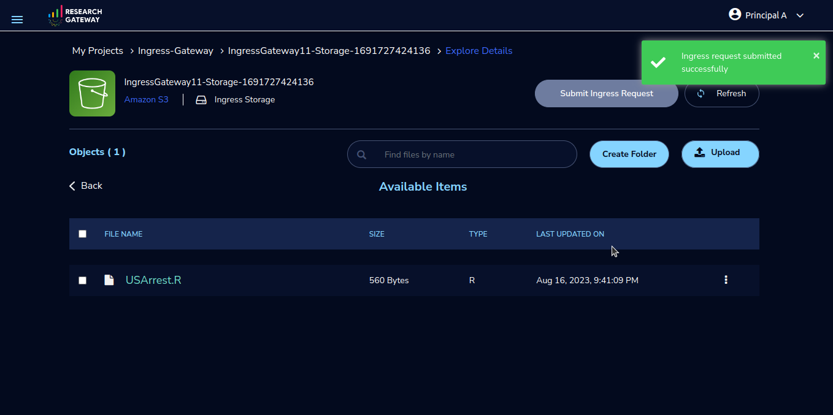
Task: Open the Ingress-Gateway breadcrumb link
Action: 175,51
